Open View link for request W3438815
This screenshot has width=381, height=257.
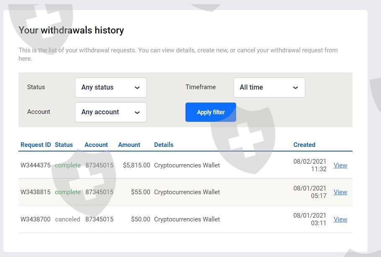point(340,192)
